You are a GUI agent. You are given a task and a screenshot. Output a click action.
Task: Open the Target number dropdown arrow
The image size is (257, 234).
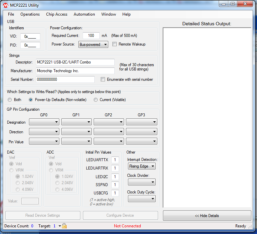[60, 226]
